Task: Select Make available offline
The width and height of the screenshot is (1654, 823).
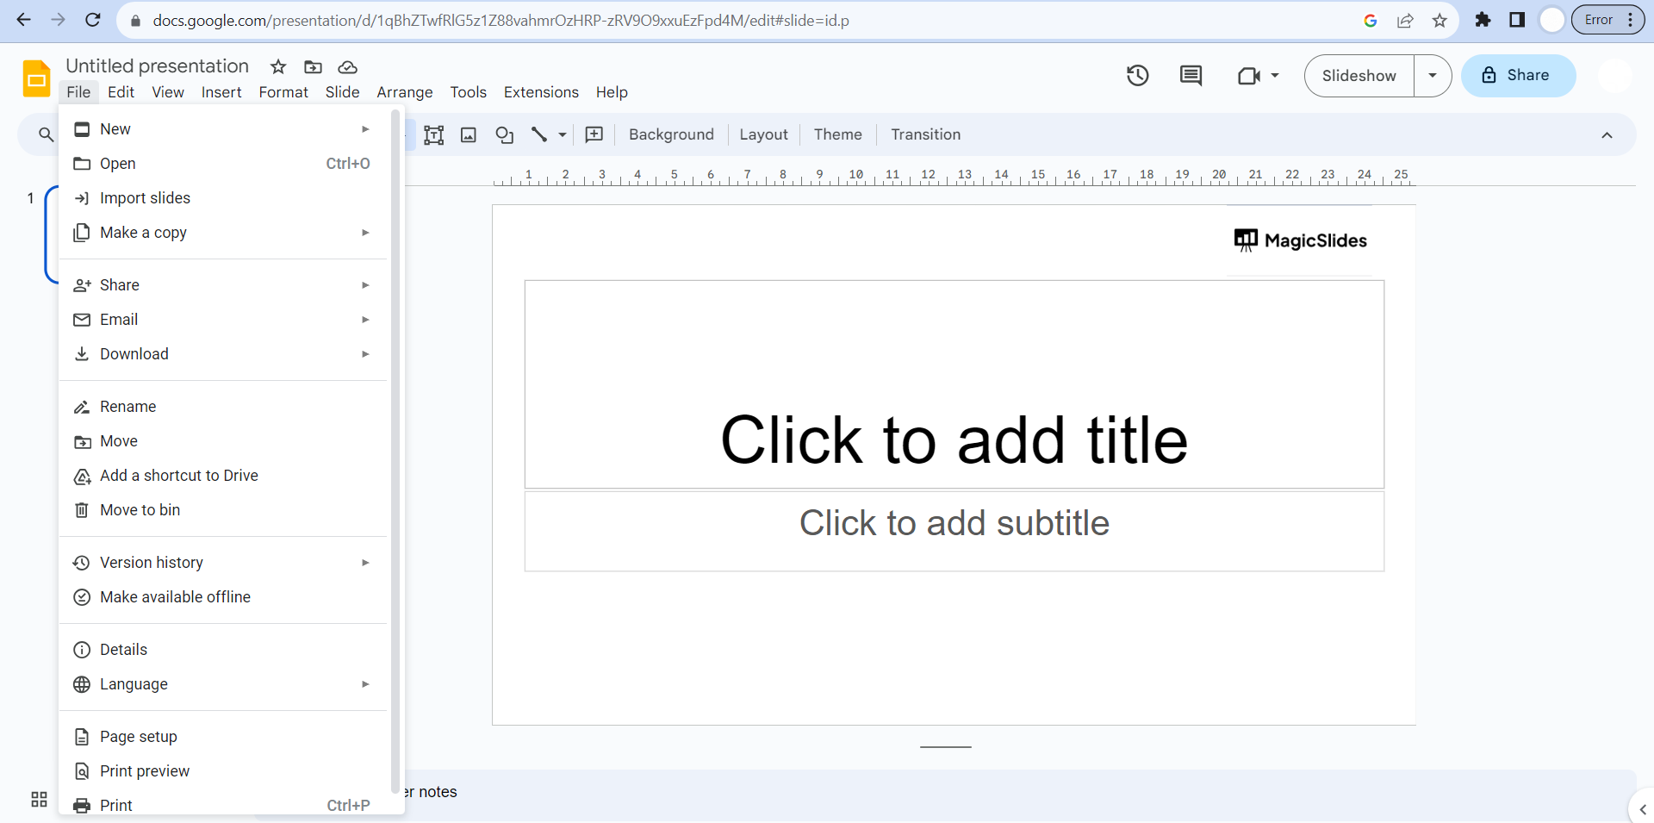Action: (222, 597)
